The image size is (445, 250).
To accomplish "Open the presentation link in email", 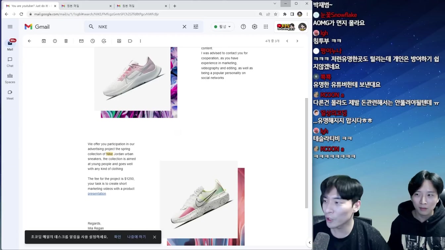I will coord(97,193).
